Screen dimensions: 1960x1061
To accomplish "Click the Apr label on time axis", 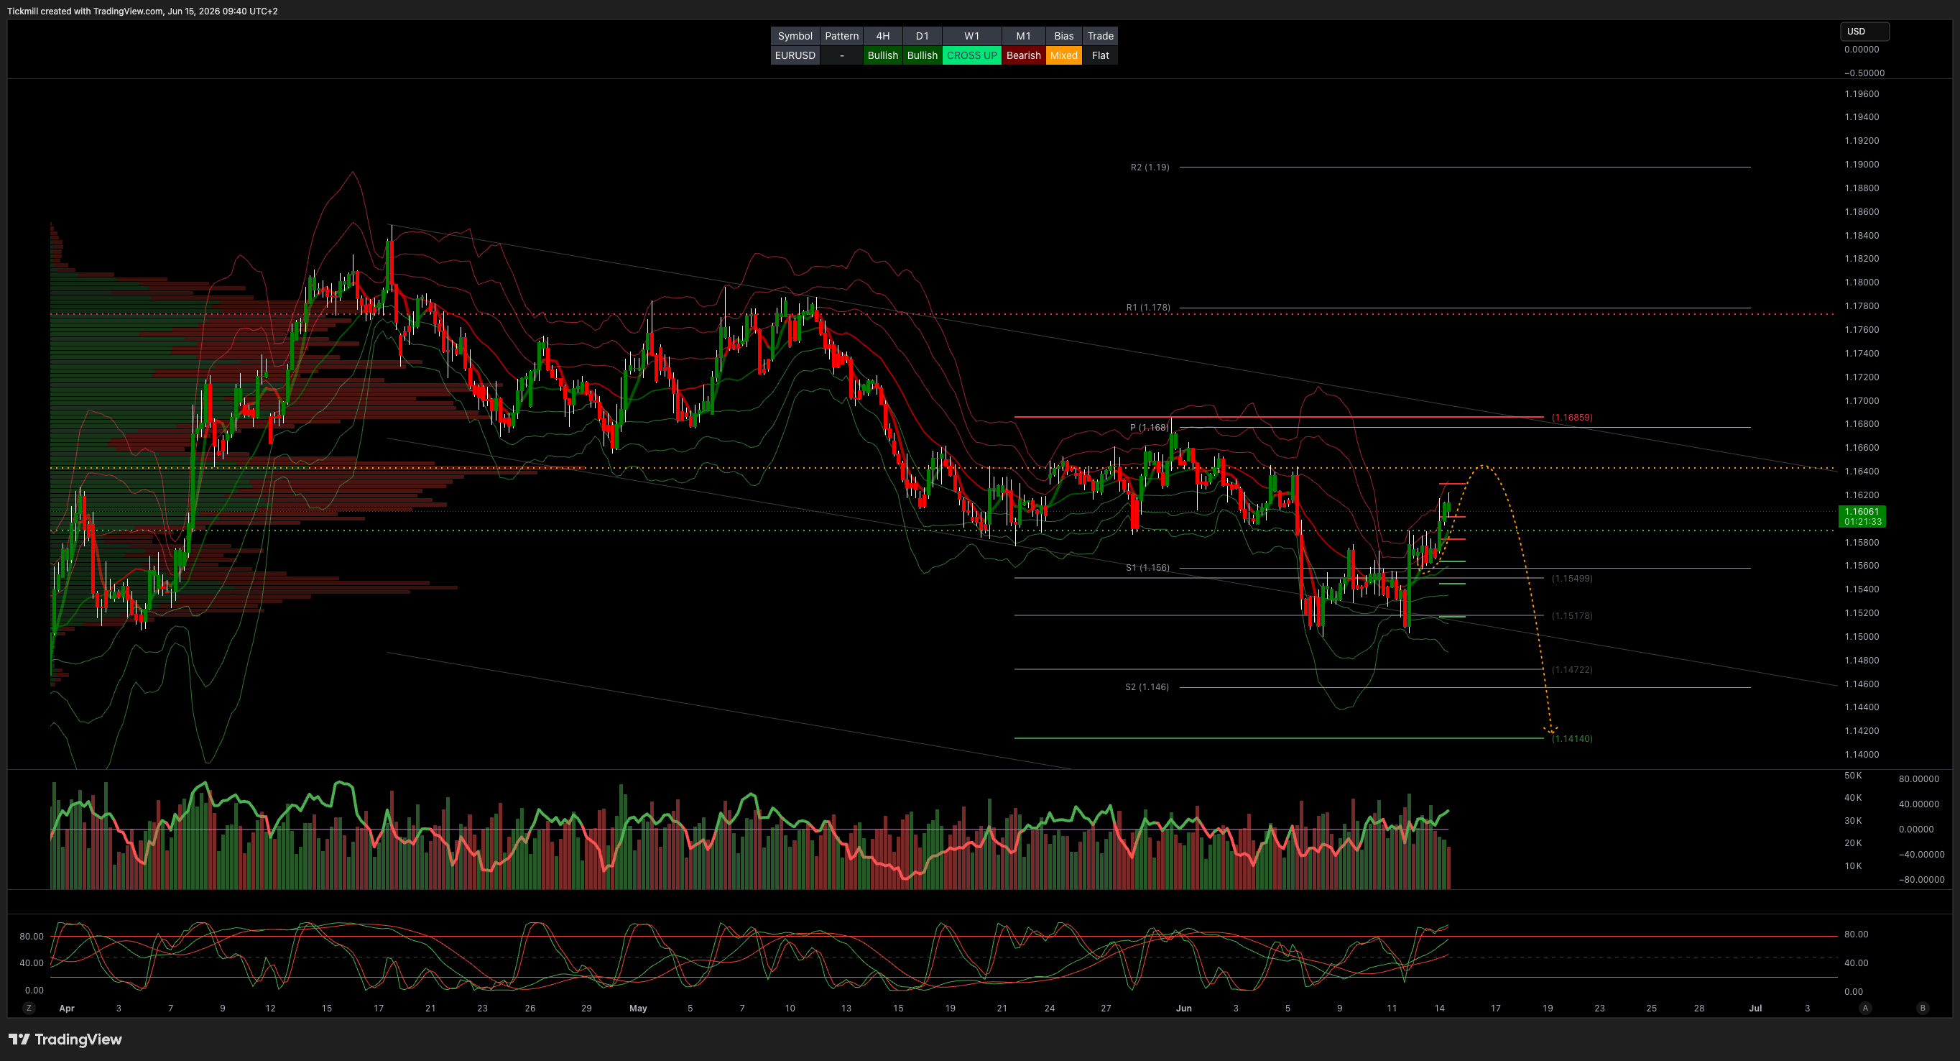I will (67, 1008).
